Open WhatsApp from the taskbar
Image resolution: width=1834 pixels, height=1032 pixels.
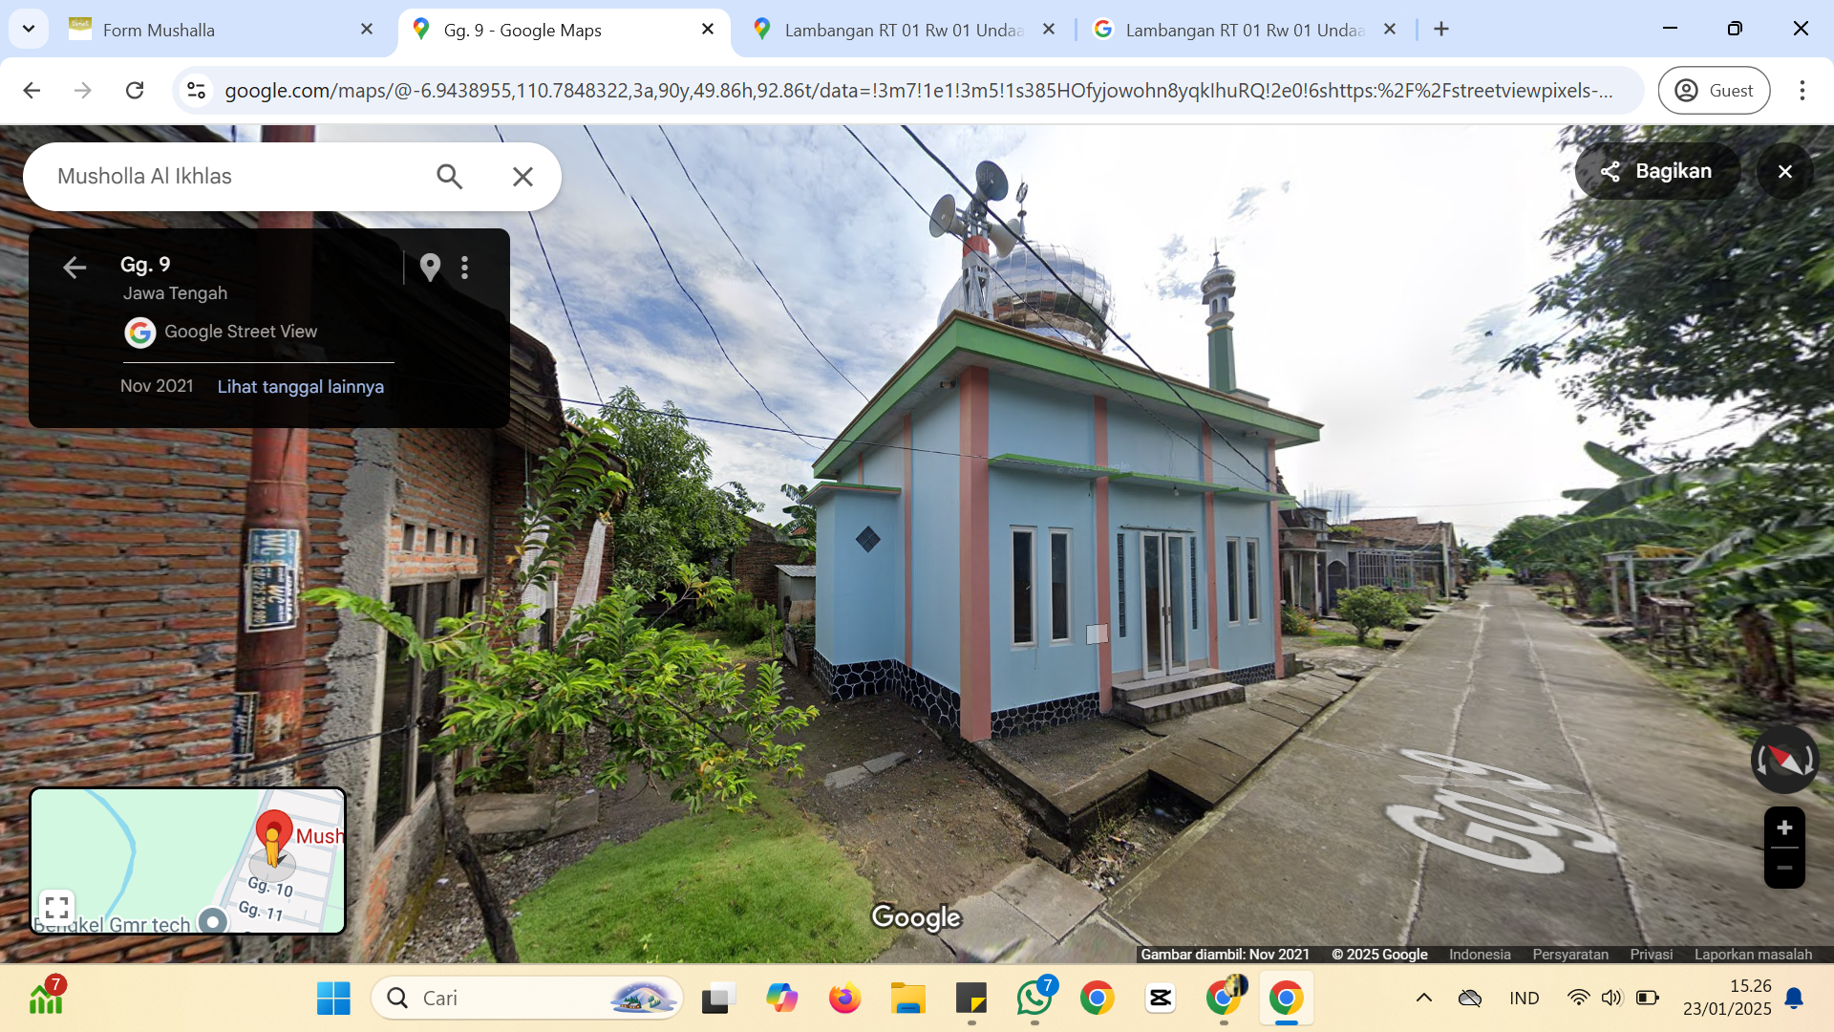pos(1034,999)
